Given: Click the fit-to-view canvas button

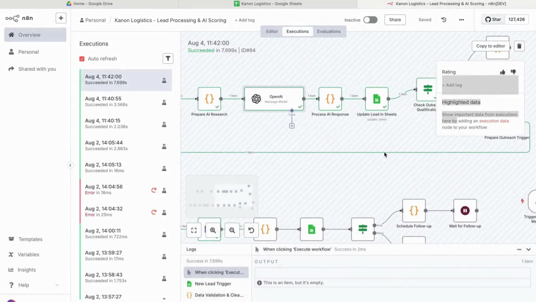Looking at the screenshot, I should [194, 230].
